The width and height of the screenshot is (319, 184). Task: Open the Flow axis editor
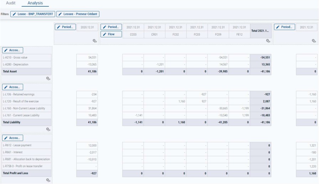coord(111,35)
